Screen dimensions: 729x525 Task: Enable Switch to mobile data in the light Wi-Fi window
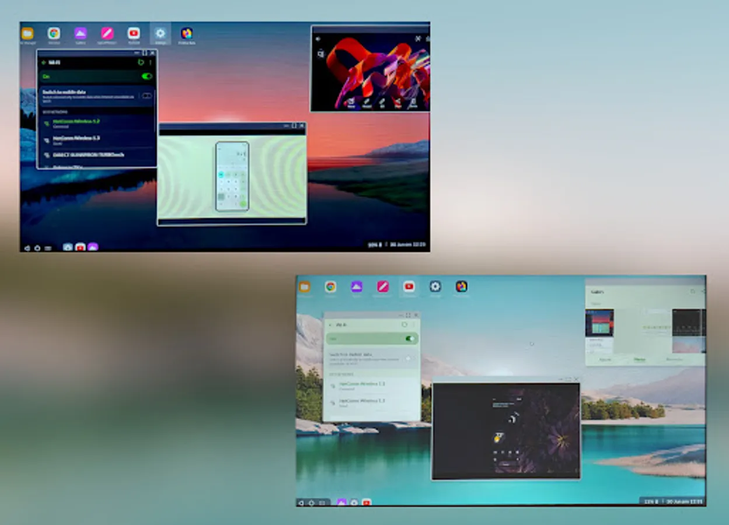(x=410, y=358)
